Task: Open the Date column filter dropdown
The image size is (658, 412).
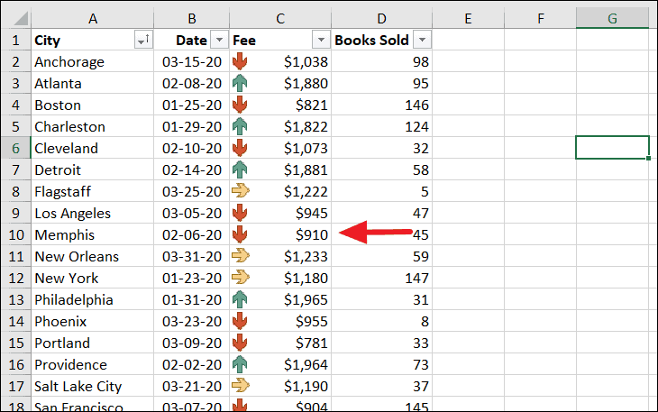Action: pos(219,41)
